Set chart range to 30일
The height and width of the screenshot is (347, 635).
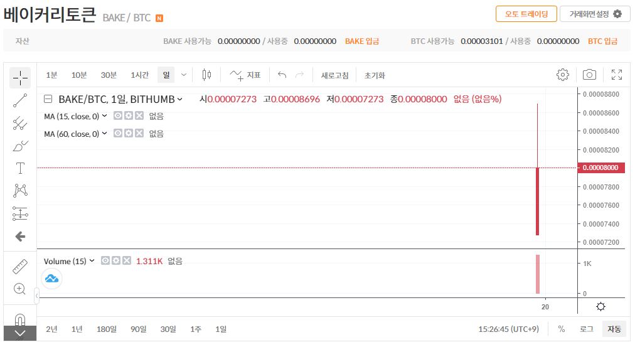[168, 329]
